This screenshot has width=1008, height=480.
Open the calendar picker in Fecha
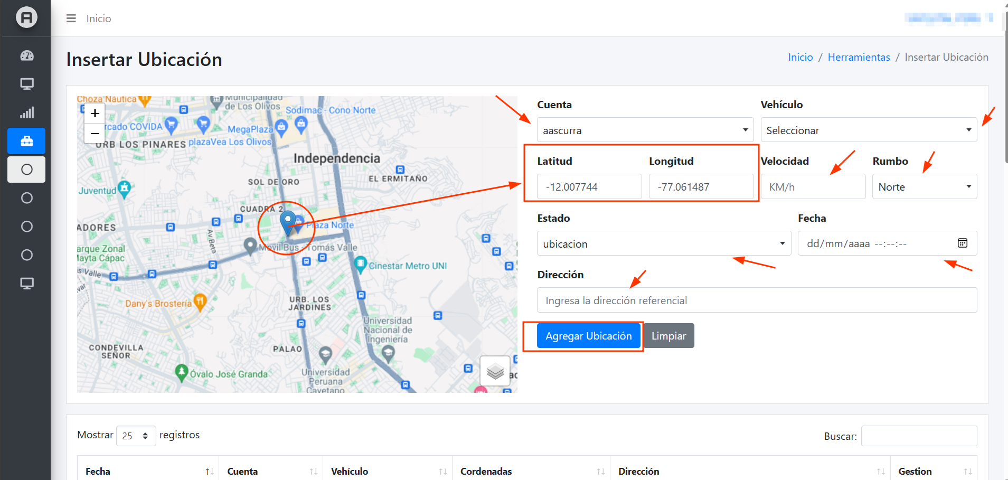(963, 243)
